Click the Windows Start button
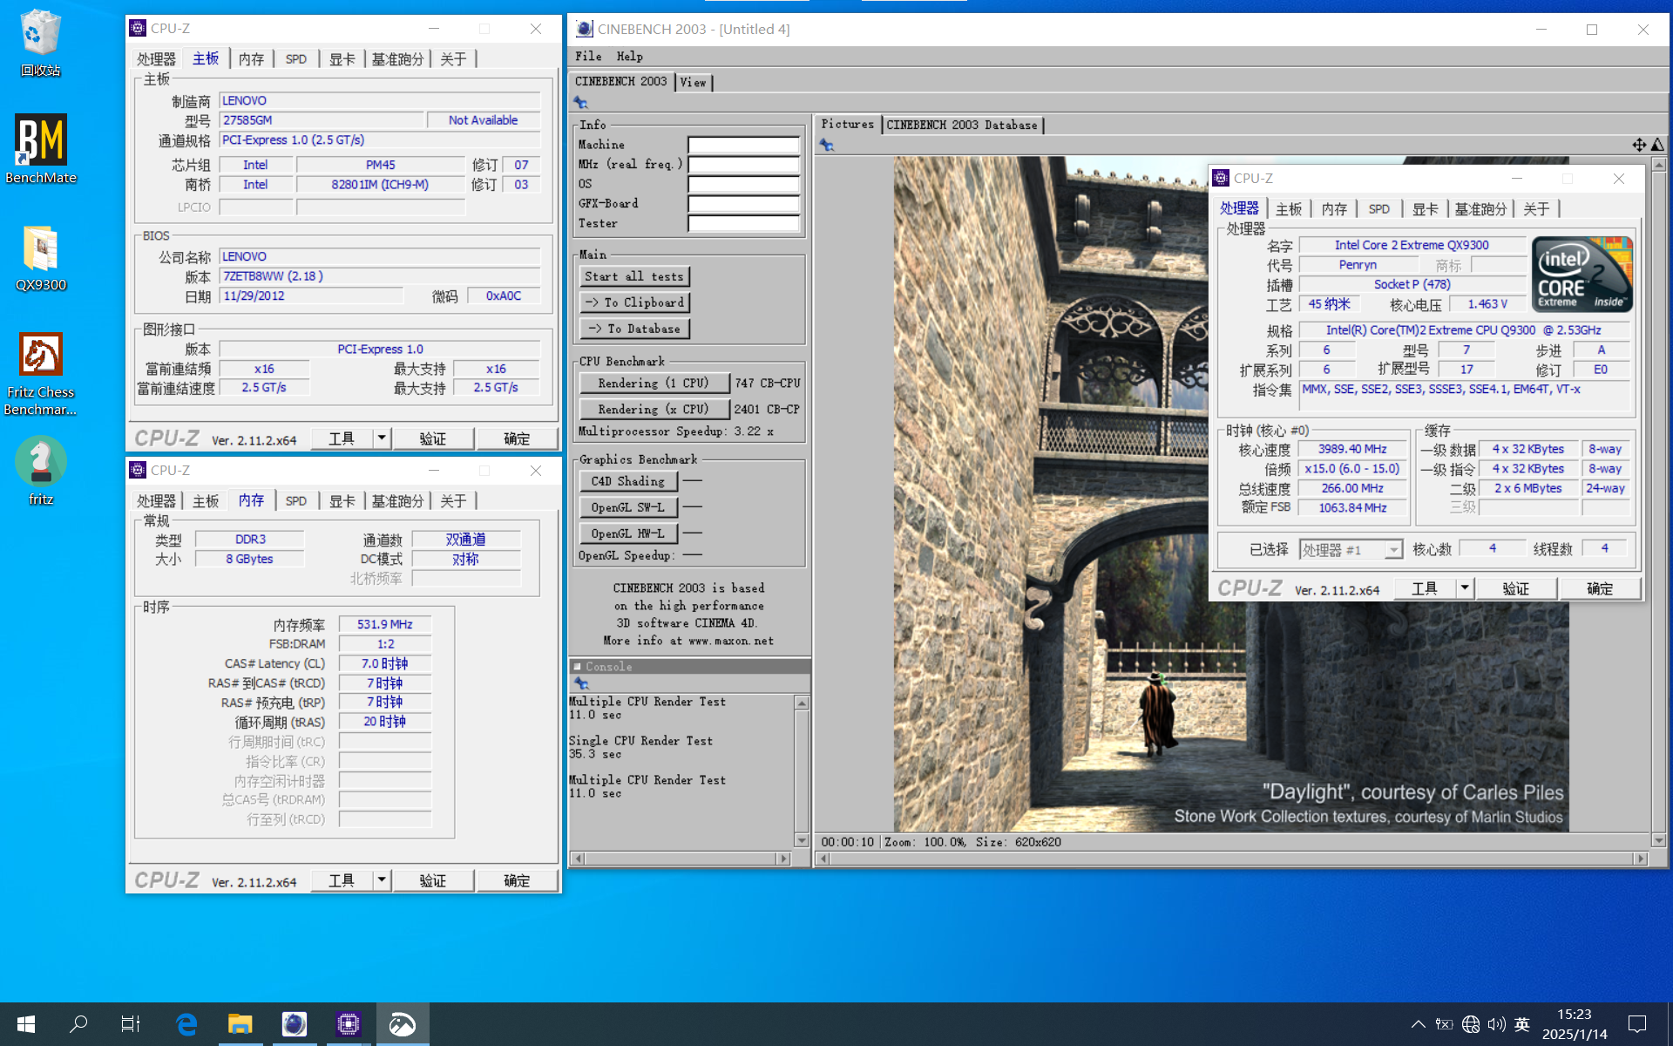 click(x=26, y=1024)
